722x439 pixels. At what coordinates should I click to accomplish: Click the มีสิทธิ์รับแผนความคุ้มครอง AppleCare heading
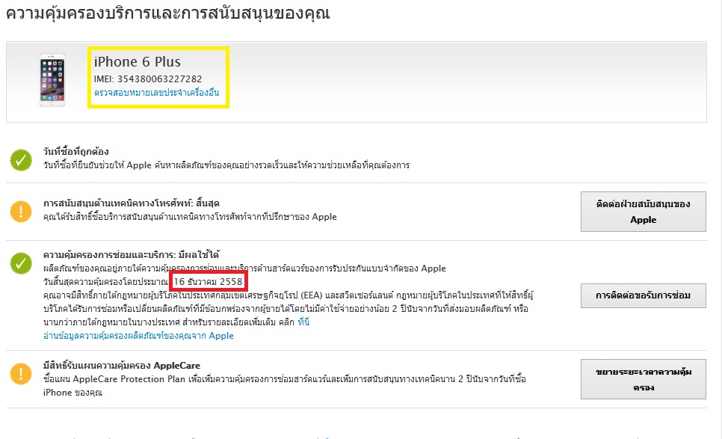(x=122, y=365)
